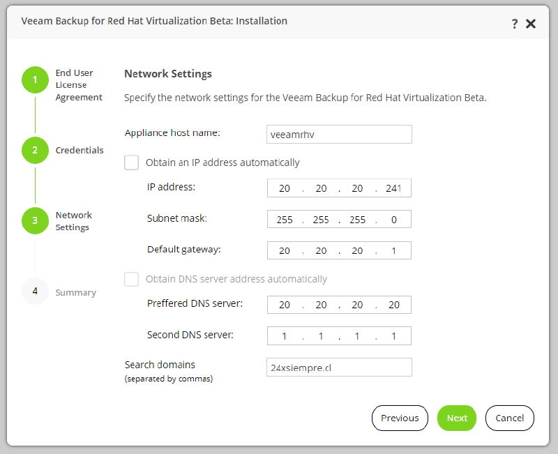Image resolution: width=558 pixels, height=454 pixels.
Task: Click third octet of Preffered DNS server
Action: pyautogui.click(x=357, y=305)
